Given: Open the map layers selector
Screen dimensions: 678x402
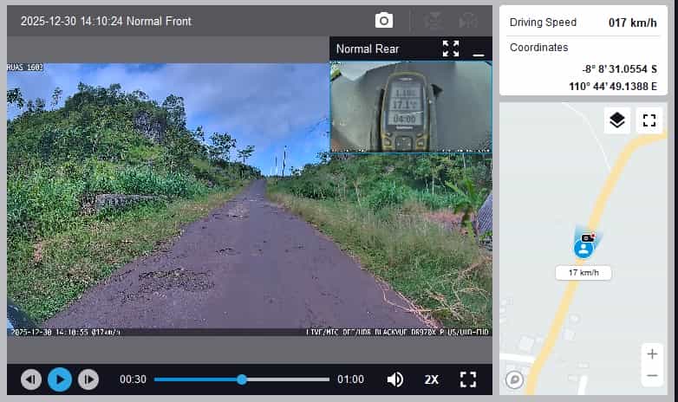Looking at the screenshot, I should 616,120.
